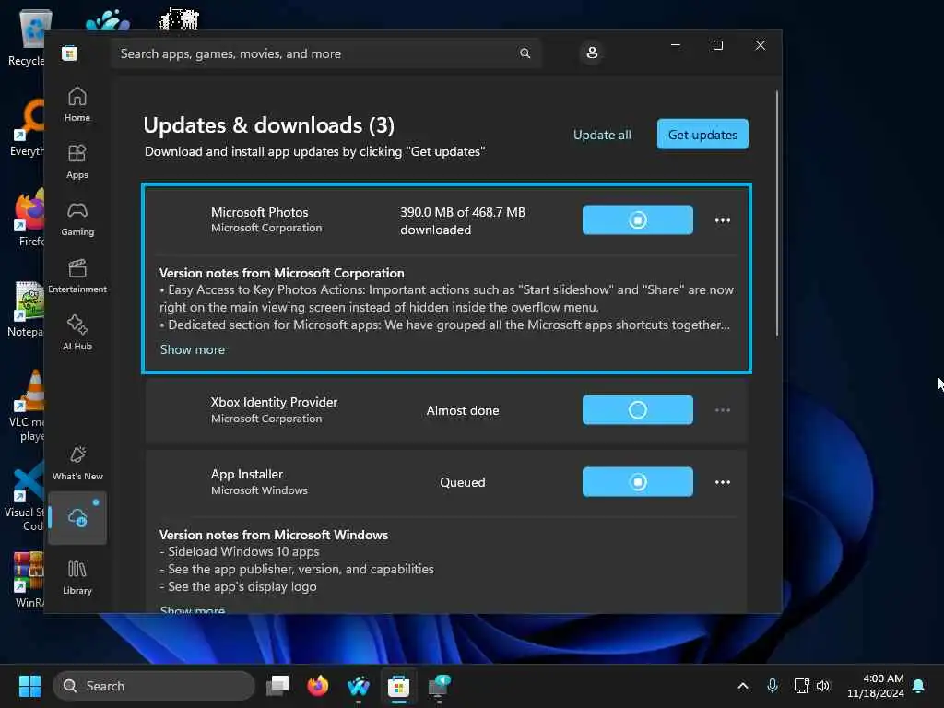Click the Microsoft Photos app name
The width and height of the screenshot is (944, 708).
pyautogui.click(x=259, y=212)
